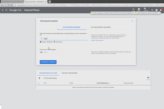
Task: Reload the page with the browser reload button
Action: (x=8, y=5)
